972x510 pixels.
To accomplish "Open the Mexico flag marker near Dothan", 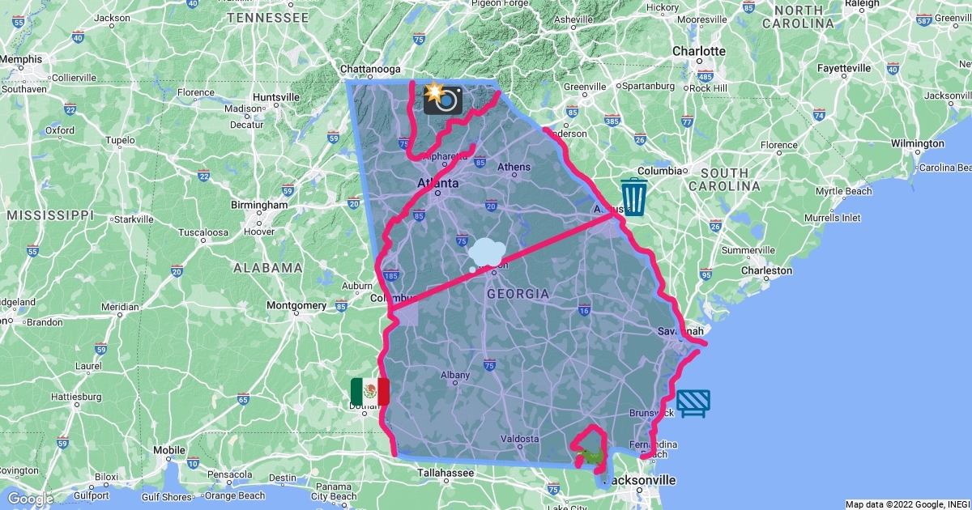I will (x=370, y=392).
